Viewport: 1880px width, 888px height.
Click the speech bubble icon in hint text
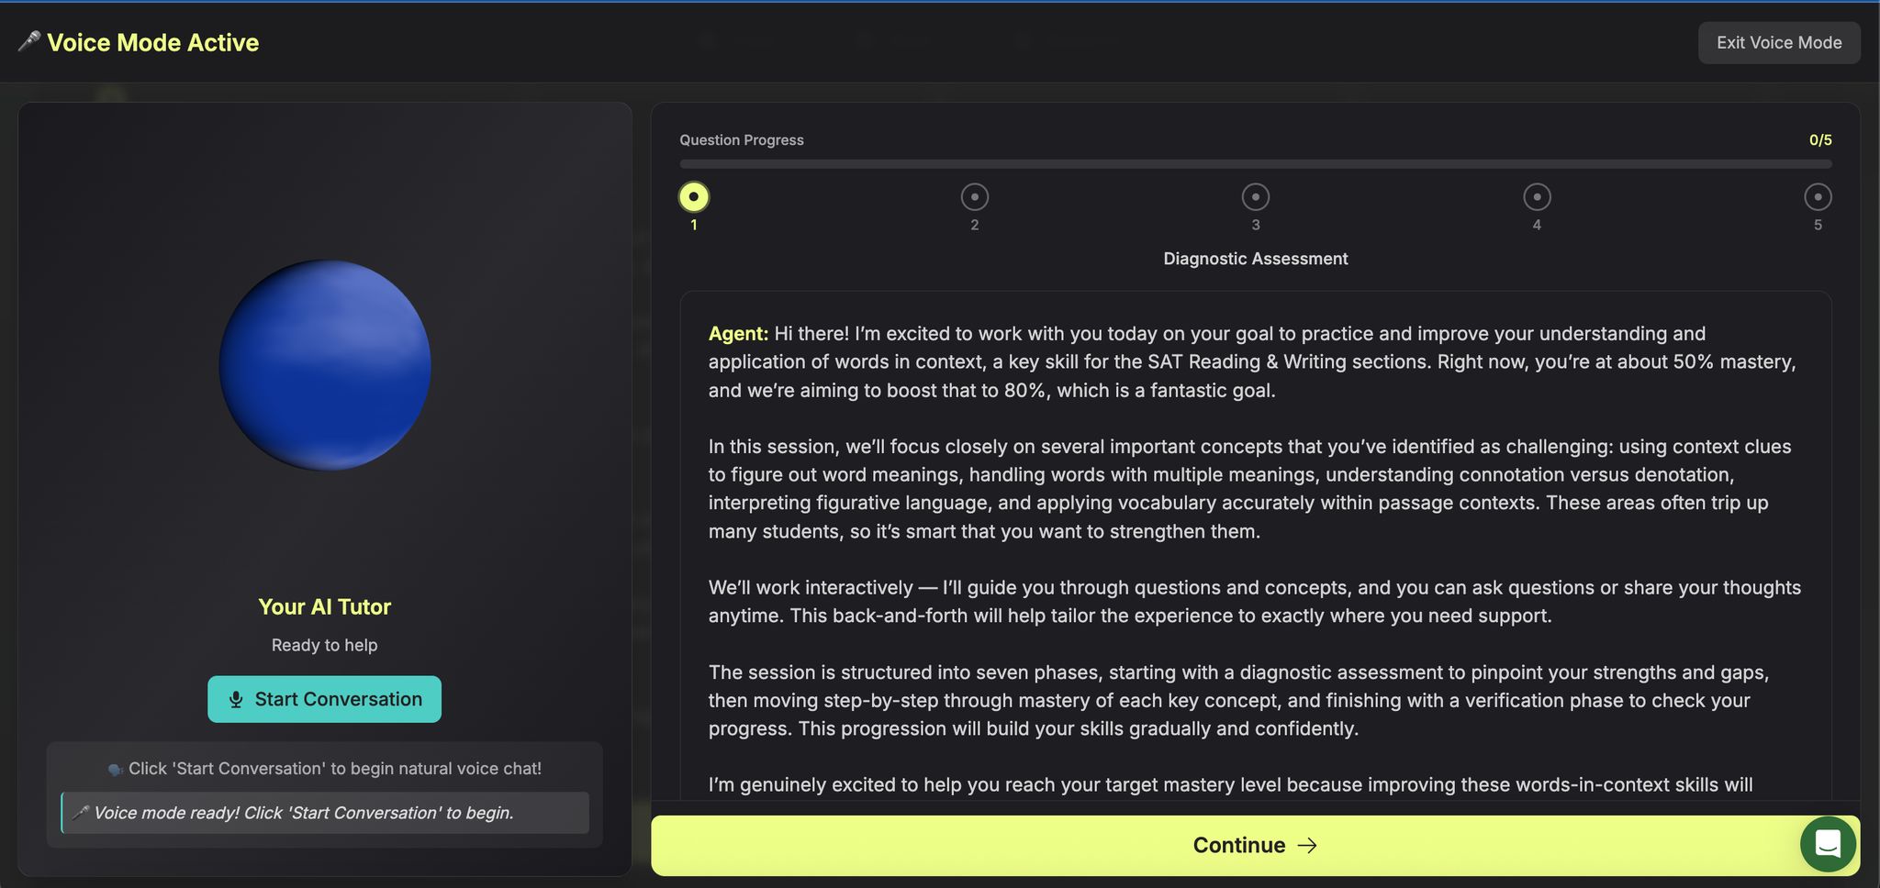pyautogui.click(x=116, y=770)
